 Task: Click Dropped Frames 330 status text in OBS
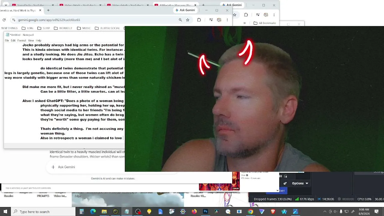(273, 199)
